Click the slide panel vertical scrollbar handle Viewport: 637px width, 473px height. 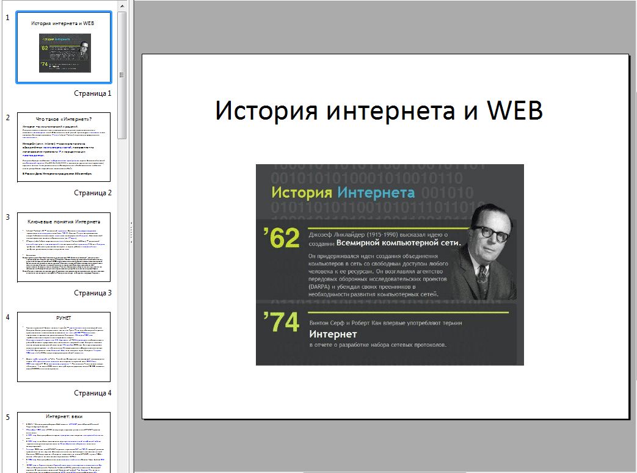pos(122,75)
